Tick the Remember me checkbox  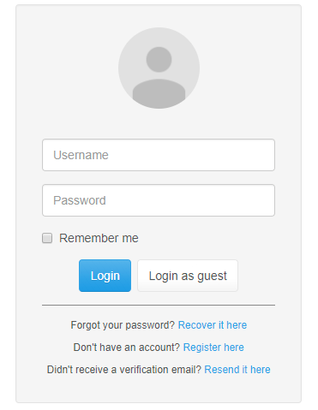click(x=47, y=238)
